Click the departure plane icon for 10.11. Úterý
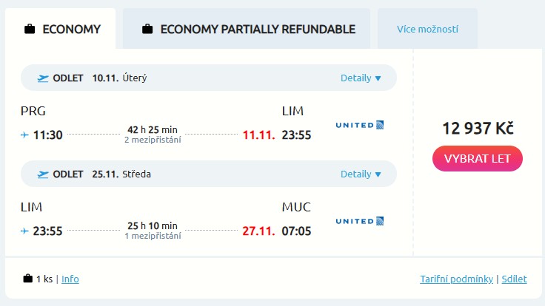545x306 pixels. (x=43, y=78)
